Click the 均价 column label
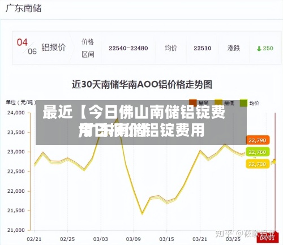 [x=171, y=48]
